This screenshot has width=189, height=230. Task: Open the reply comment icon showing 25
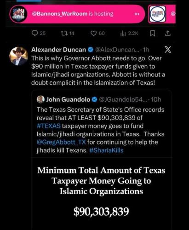(x=35, y=33)
